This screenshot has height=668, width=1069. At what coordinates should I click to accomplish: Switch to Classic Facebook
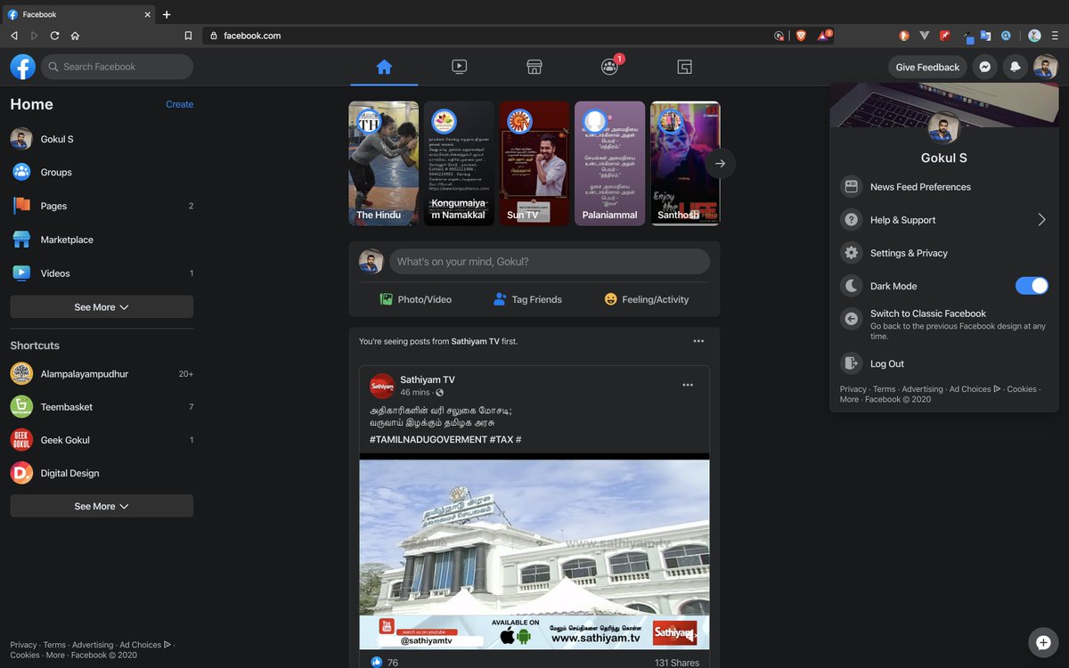coord(944,324)
